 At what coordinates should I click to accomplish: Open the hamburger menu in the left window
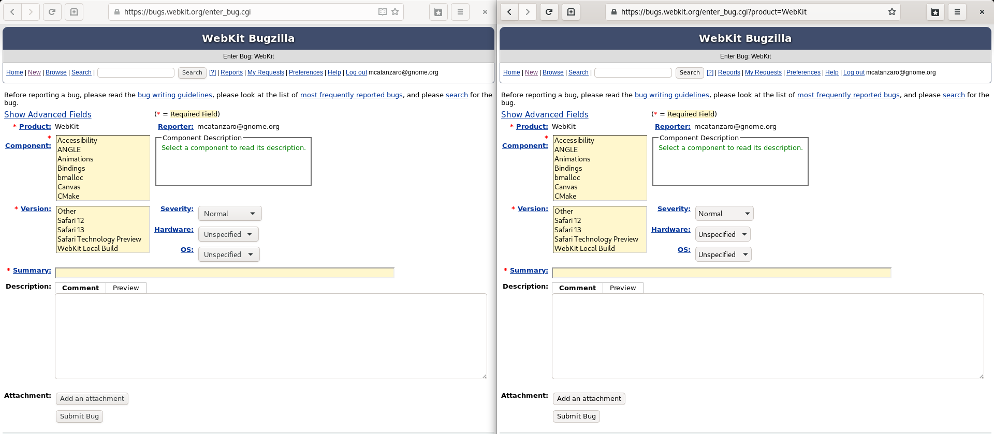pyautogui.click(x=460, y=12)
